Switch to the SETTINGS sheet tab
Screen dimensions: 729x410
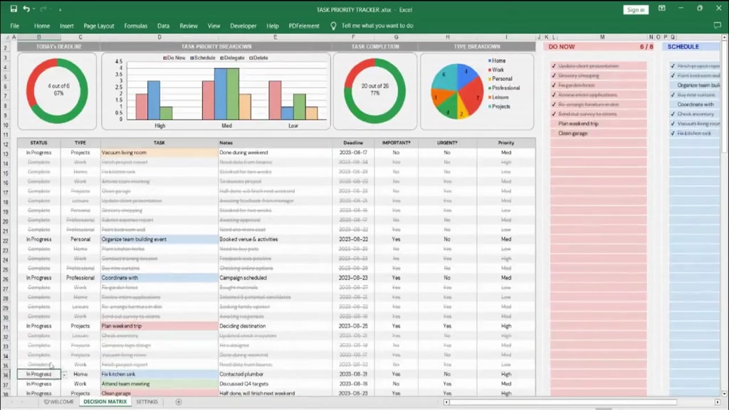tap(147, 402)
